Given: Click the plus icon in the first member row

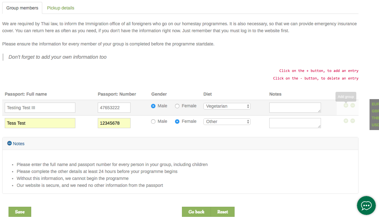Looking at the screenshot, I should click(x=346, y=105).
